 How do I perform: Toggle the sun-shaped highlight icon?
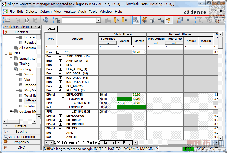tap(169, 20)
